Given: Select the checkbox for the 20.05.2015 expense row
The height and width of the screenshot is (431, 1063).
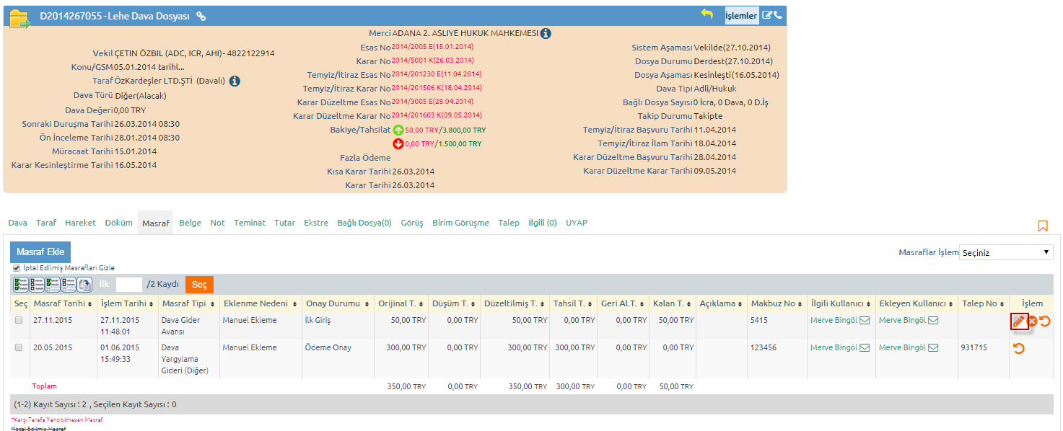Looking at the screenshot, I should coord(19,348).
